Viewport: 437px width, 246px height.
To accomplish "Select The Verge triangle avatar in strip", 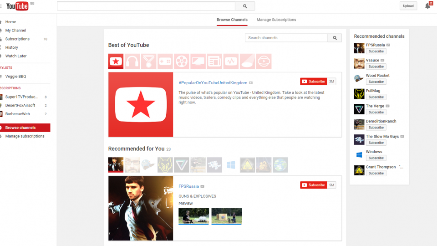I will (182, 164).
